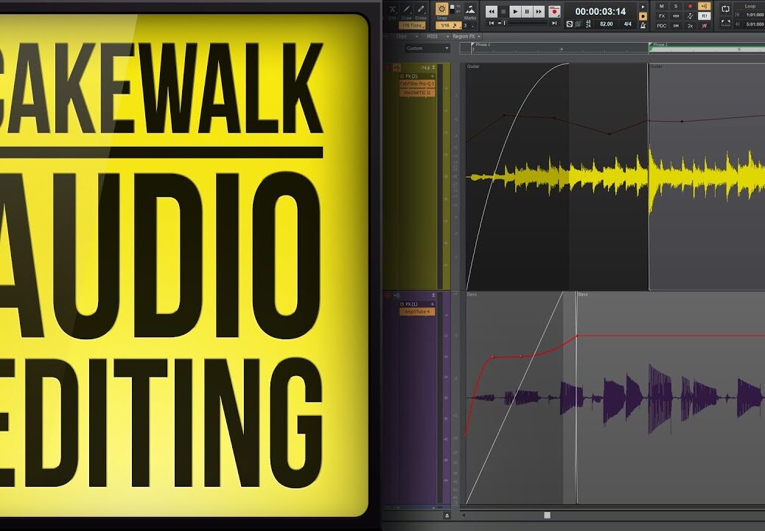Fast-forward the transport
The image size is (765, 531).
pos(539,11)
